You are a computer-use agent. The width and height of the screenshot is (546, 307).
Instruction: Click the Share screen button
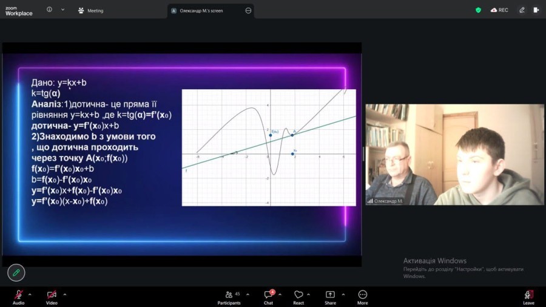(x=330, y=297)
